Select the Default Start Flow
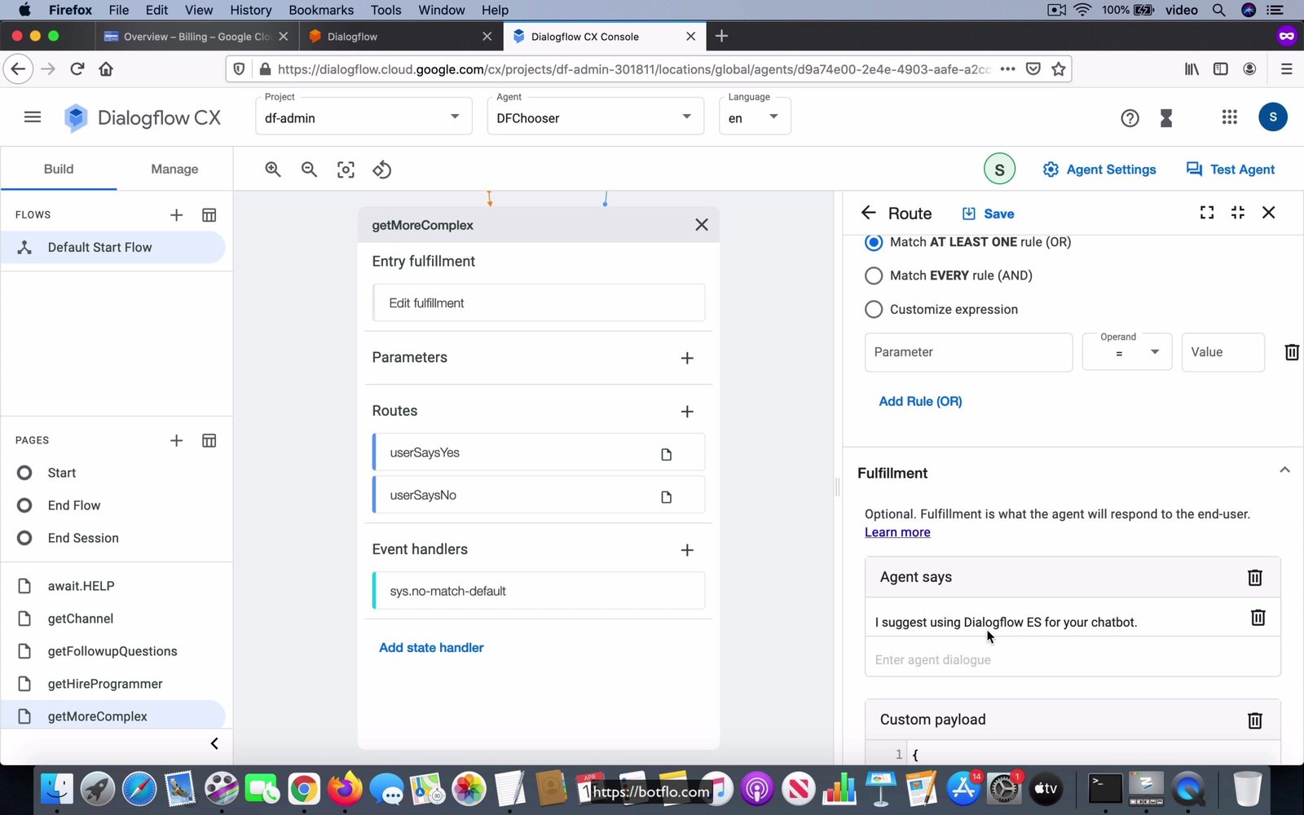Viewport: 1304px width, 815px height. tap(113, 247)
